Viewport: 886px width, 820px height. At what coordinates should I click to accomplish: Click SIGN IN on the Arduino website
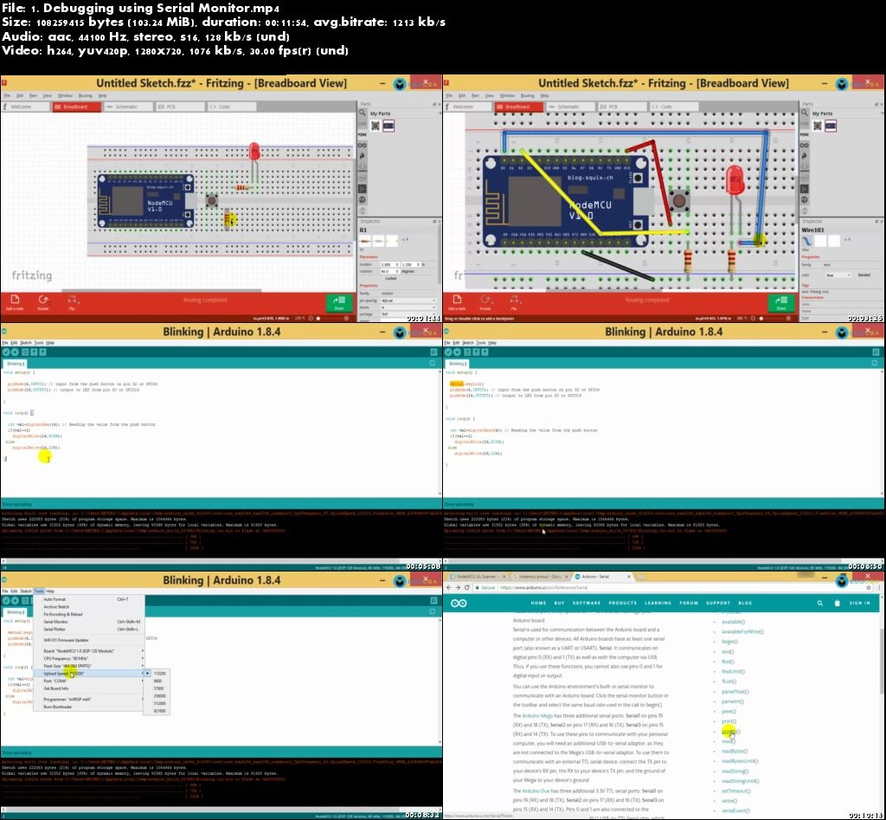tap(859, 604)
